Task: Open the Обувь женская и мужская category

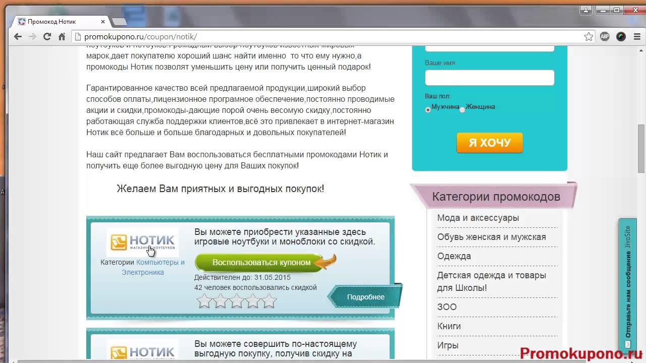Action: (492, 237)
